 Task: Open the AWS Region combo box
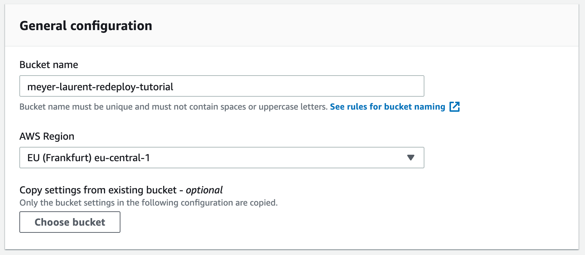(x=222, y=158)
